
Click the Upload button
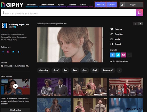coord(100,5)
